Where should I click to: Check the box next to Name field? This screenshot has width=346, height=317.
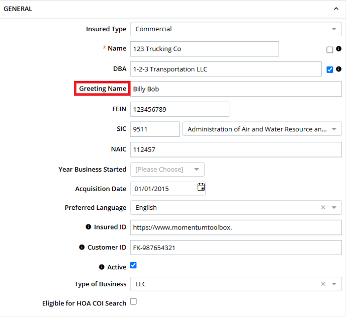330,50
